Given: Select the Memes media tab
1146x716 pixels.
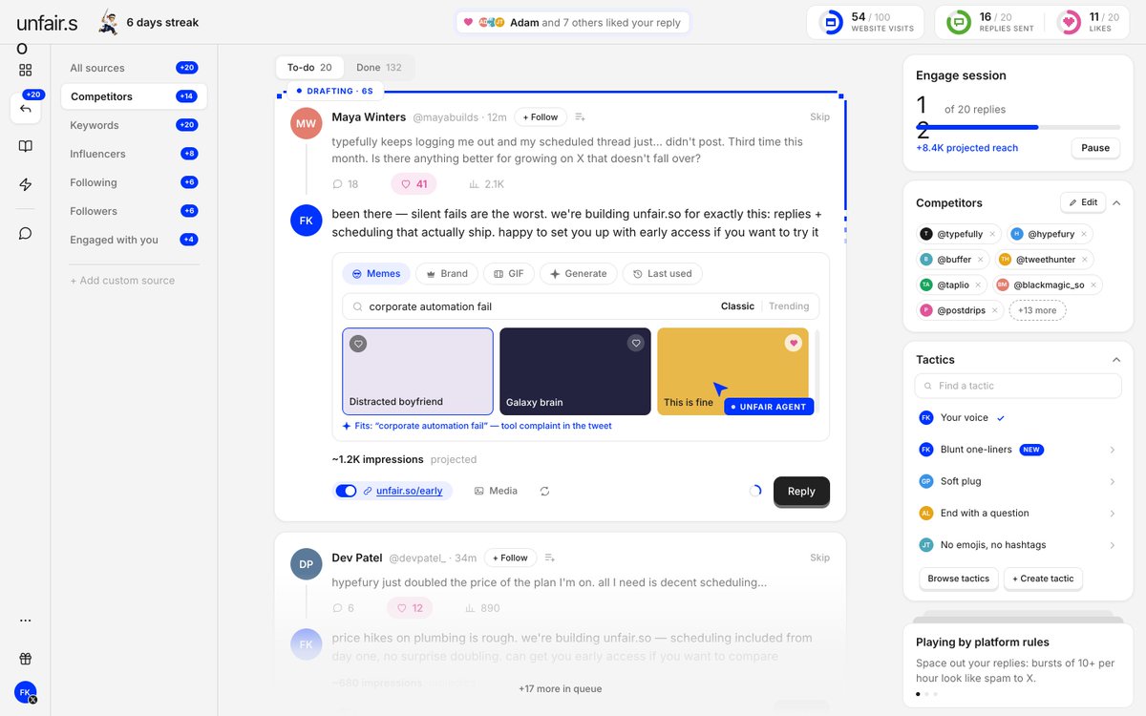Looking at the screenshot, I should tap(376, 273).
